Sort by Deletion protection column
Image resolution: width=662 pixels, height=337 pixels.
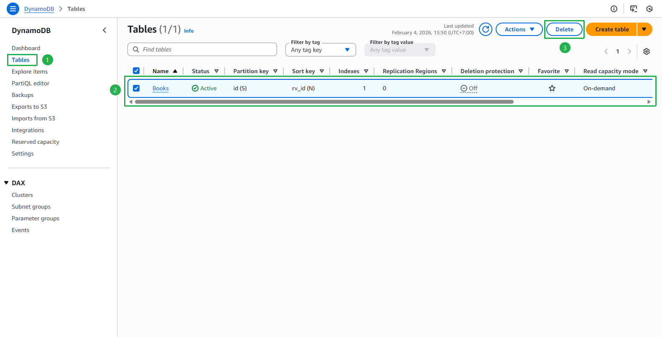521,71
